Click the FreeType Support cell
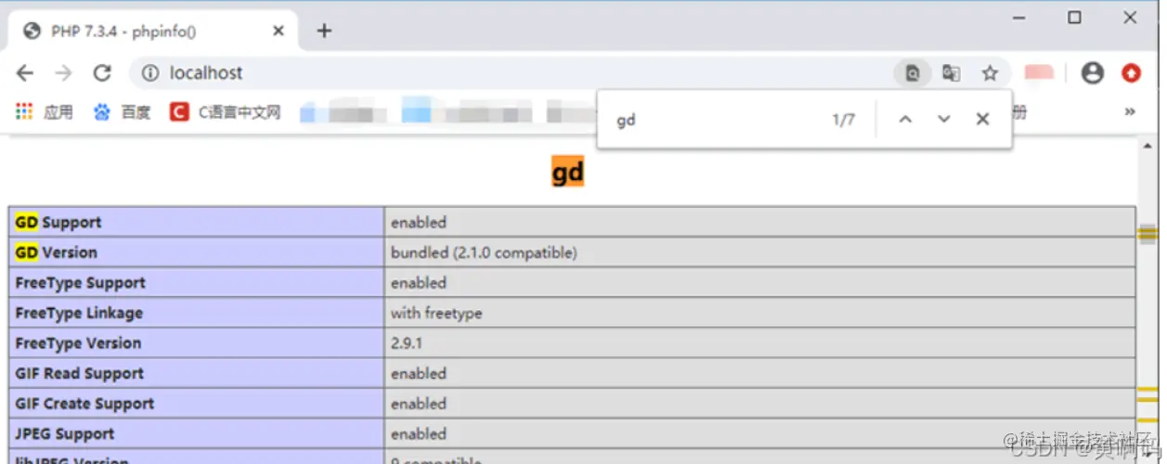 [197, 283]
